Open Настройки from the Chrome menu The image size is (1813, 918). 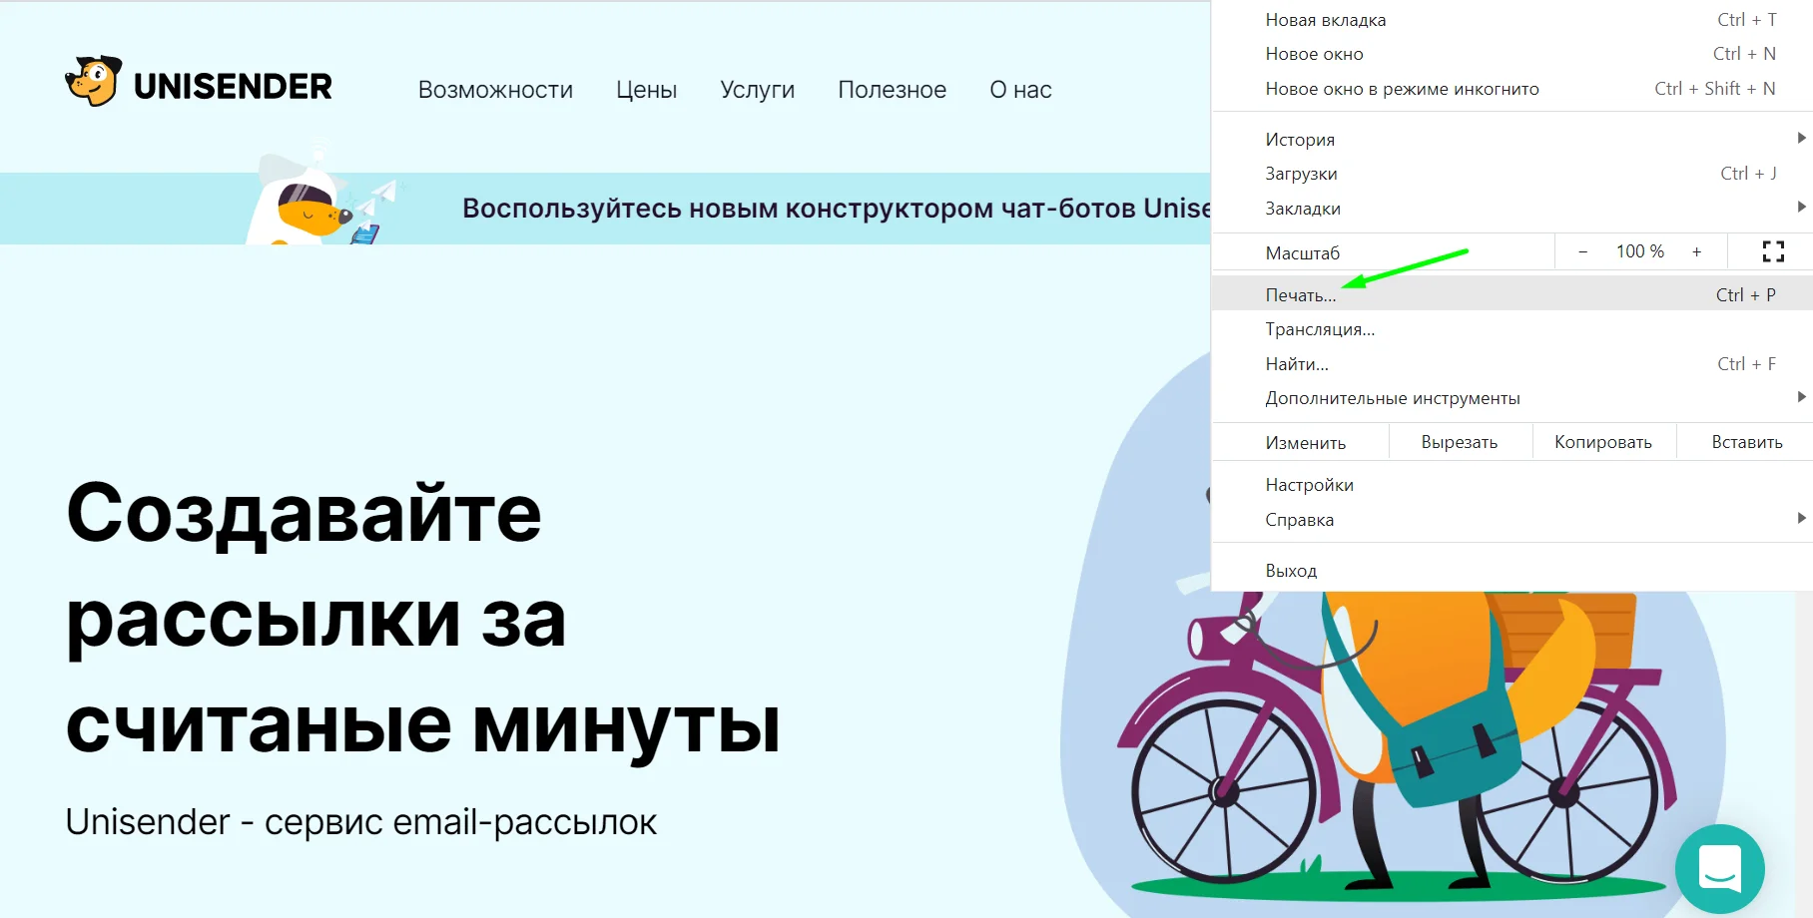click(x=1511, y=485)
